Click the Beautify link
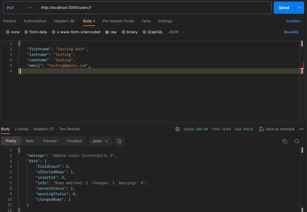 (x=291, y=32)
